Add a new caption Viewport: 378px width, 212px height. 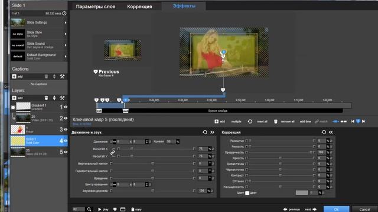14,77
